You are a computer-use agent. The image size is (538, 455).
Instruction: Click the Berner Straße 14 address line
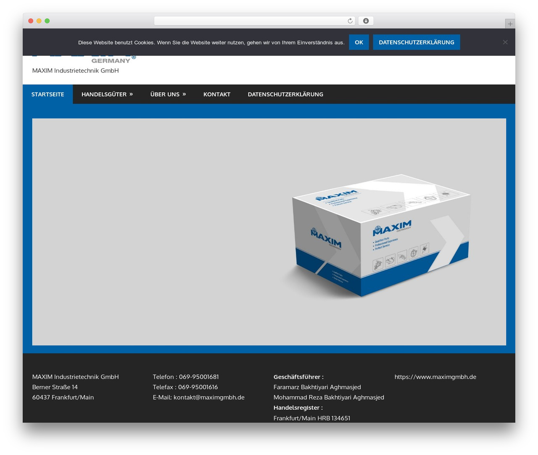55,387
